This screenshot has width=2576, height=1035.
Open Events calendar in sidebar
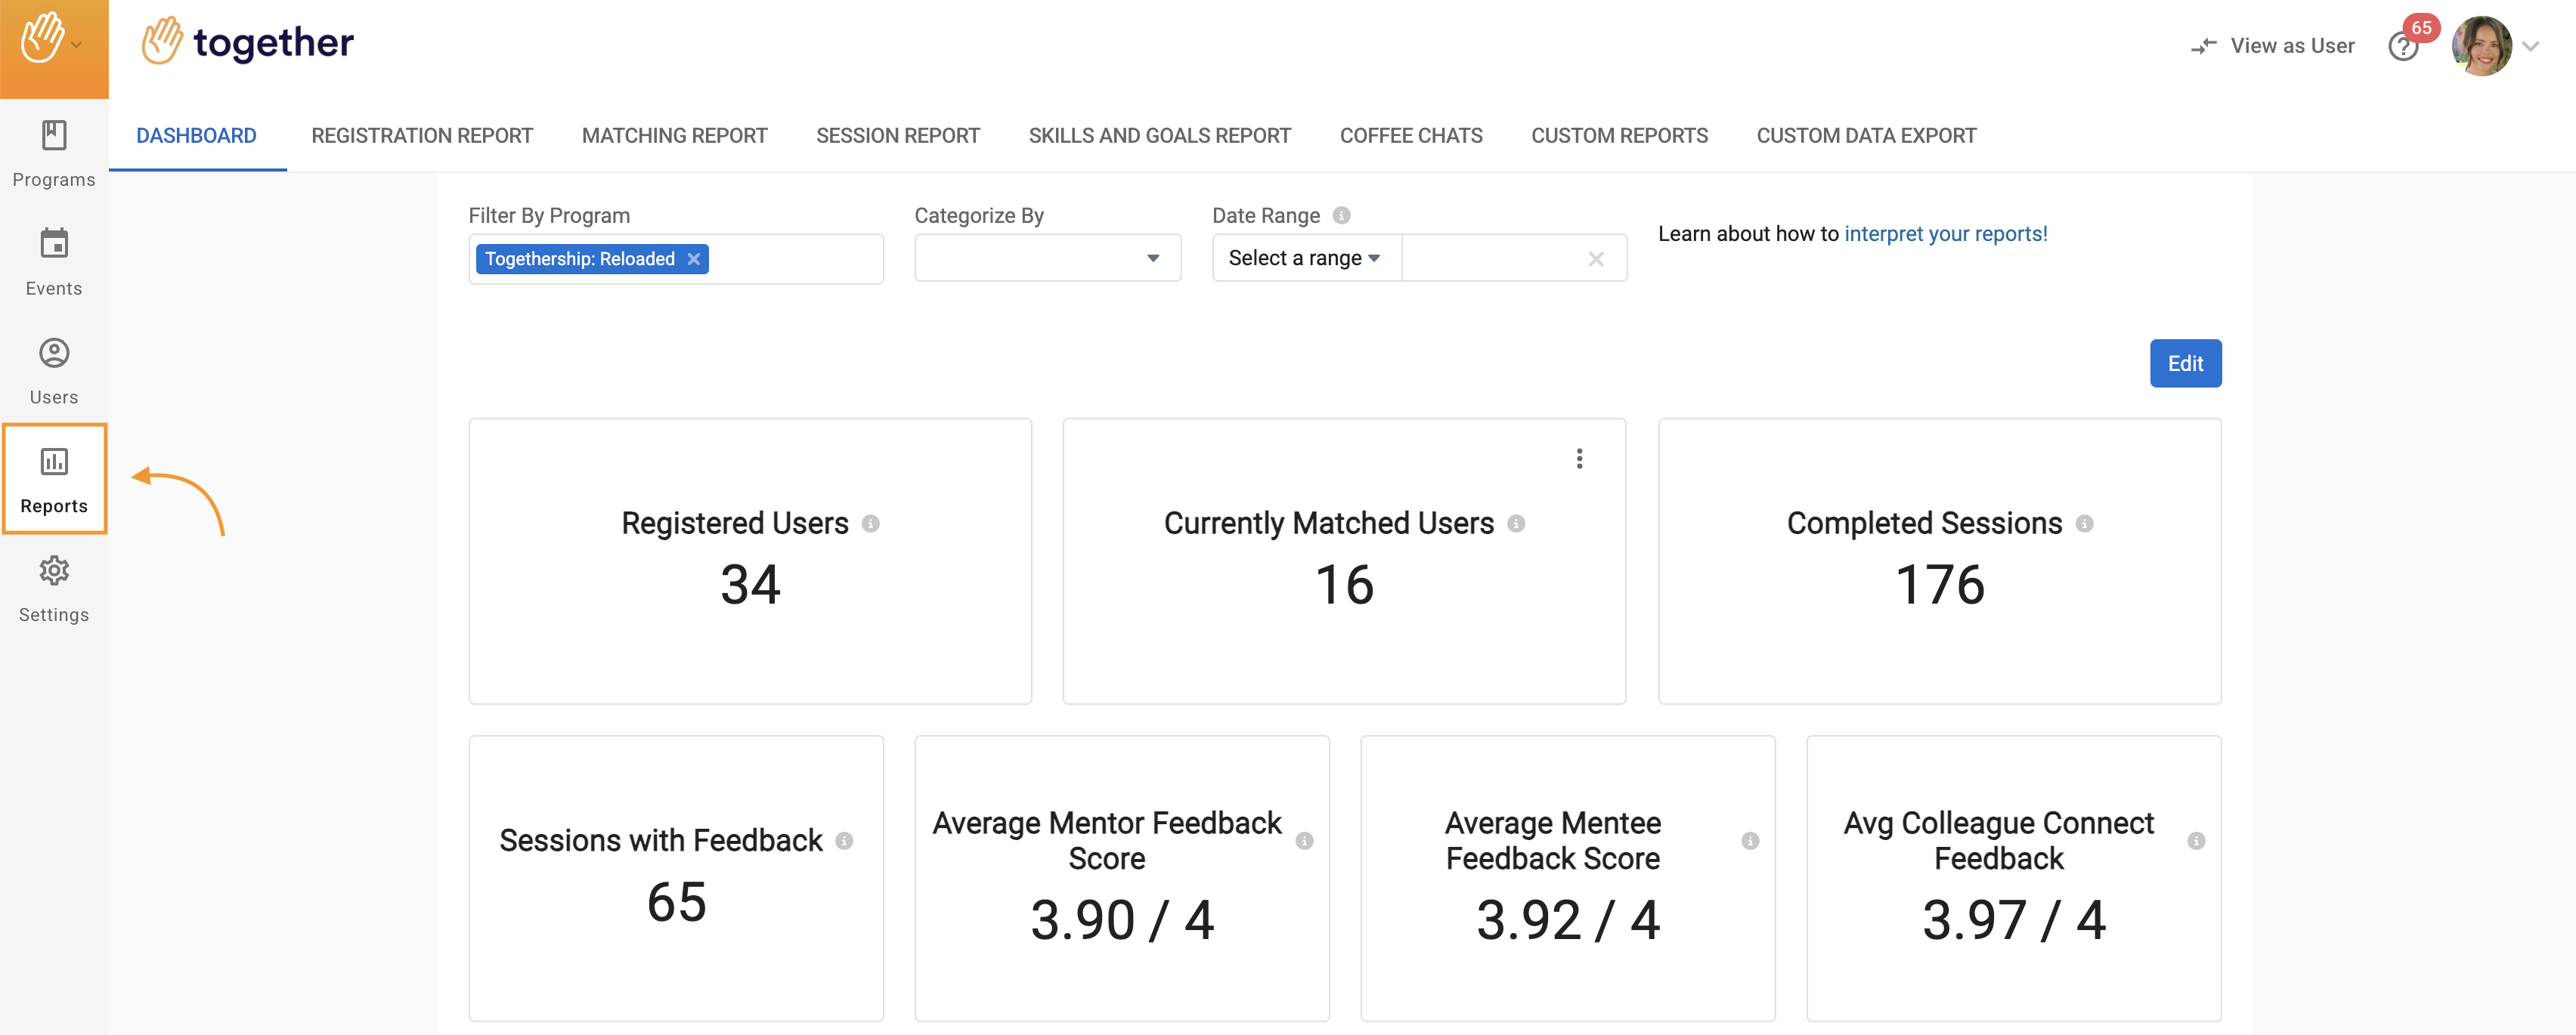click(x=54, y=261)
